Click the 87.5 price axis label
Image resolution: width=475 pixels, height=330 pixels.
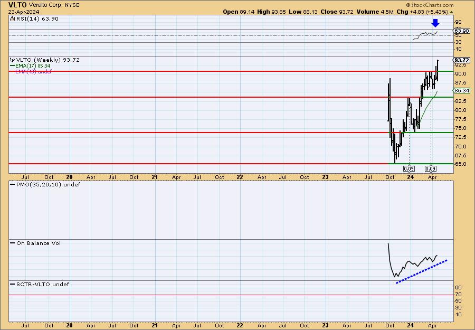[461, 83]
